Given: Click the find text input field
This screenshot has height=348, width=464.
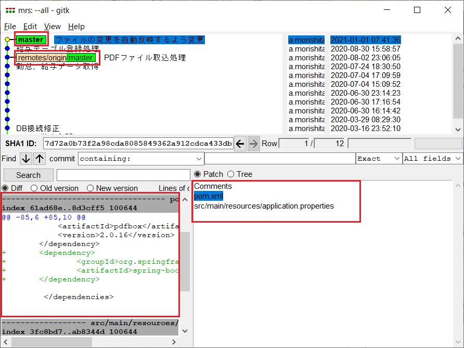Looking at the screenshot, I should pyautogui.click(x=280, y=159).
